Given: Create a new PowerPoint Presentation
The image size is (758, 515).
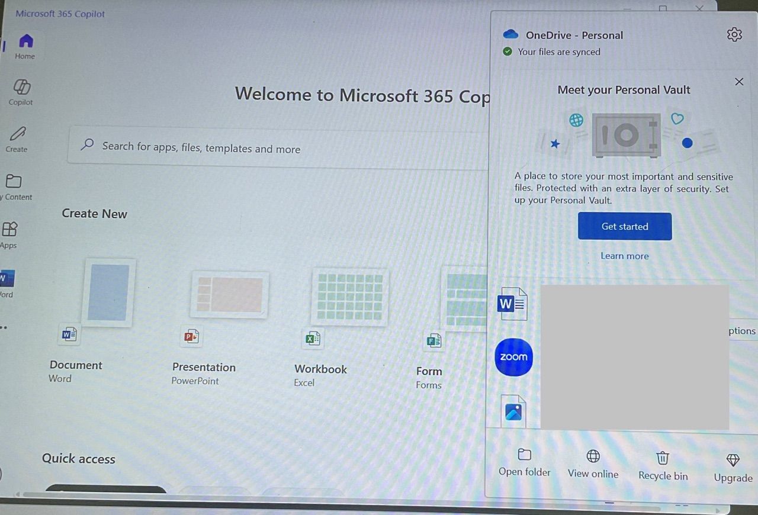Looking at the screenshot, I should 222,327.
